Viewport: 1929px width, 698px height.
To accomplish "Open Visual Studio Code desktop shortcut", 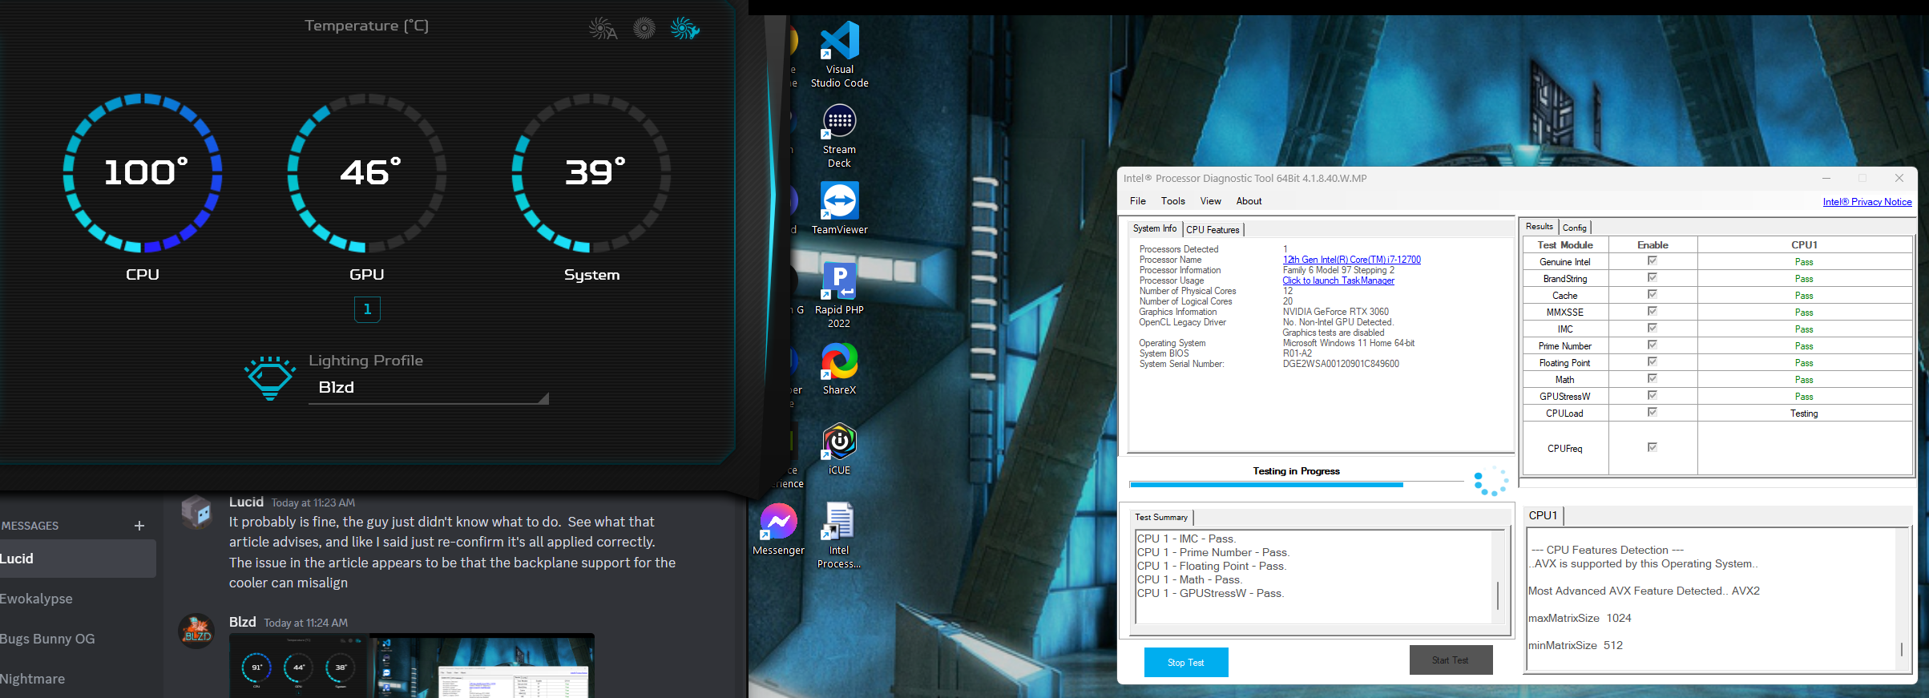I will click(x=839, y=42).
